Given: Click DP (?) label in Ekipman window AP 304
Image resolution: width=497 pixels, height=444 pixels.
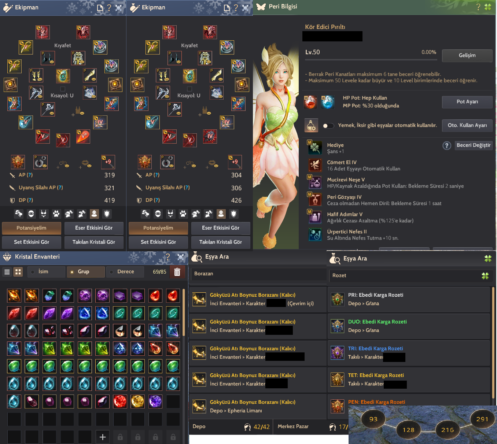Looking at the screenshot, I should click(x=152, y=200).
